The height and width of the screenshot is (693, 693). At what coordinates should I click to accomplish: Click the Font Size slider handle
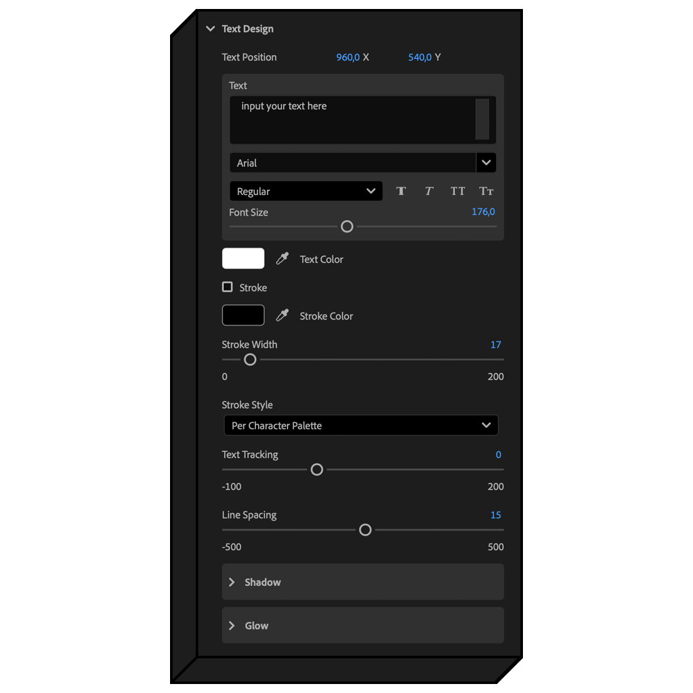pos(347,227)
